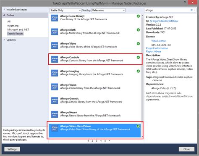Click the AForge.Math package icon
199x156 pixels.
(55, 32)
